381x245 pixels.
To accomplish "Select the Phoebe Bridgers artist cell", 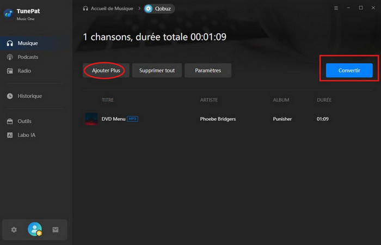I will click(x=218, y=119).
